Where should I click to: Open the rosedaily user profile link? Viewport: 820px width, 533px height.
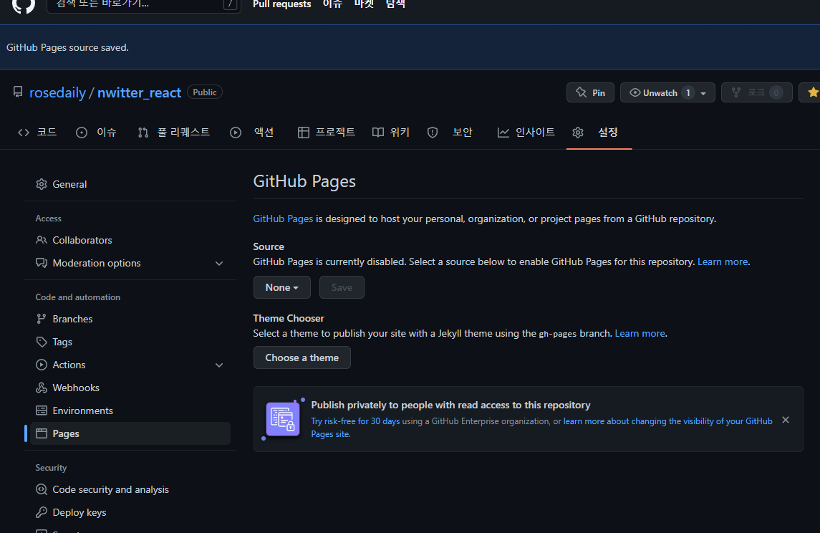click(x=57, y=92)
